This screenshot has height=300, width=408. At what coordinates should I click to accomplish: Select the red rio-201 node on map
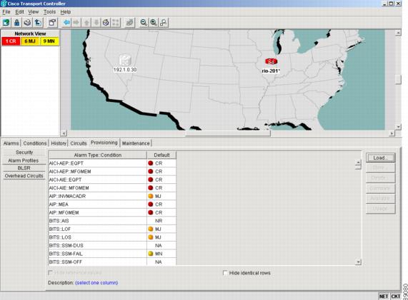(271, 61)
